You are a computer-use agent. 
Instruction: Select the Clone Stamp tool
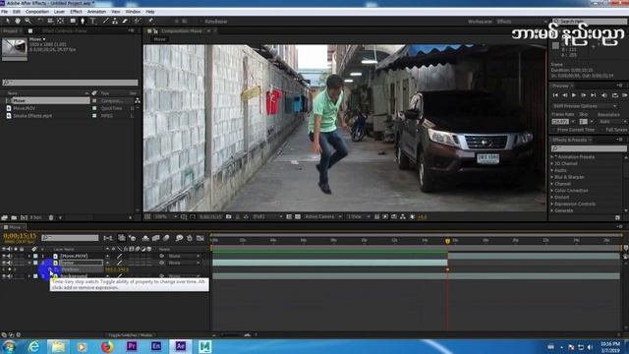pyautogui.click(x=115, y=21)
